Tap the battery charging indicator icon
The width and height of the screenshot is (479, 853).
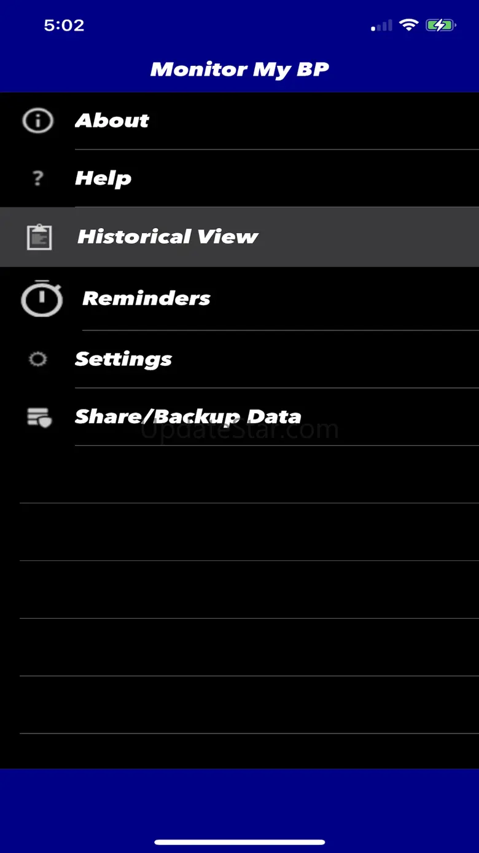tap(440, 25)
